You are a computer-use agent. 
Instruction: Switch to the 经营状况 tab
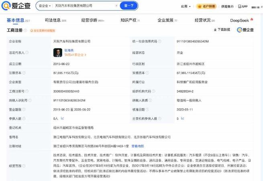pyautogui.click(x=205, y=20)
